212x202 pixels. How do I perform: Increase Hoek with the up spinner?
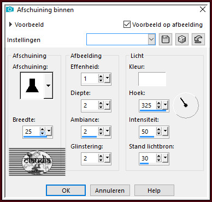coord(159,103)
